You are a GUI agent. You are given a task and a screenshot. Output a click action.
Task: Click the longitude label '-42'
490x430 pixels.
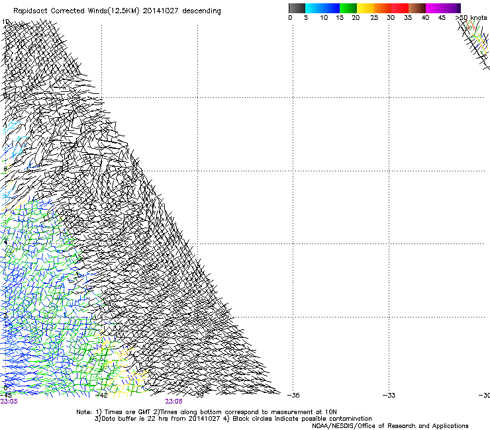101,396
